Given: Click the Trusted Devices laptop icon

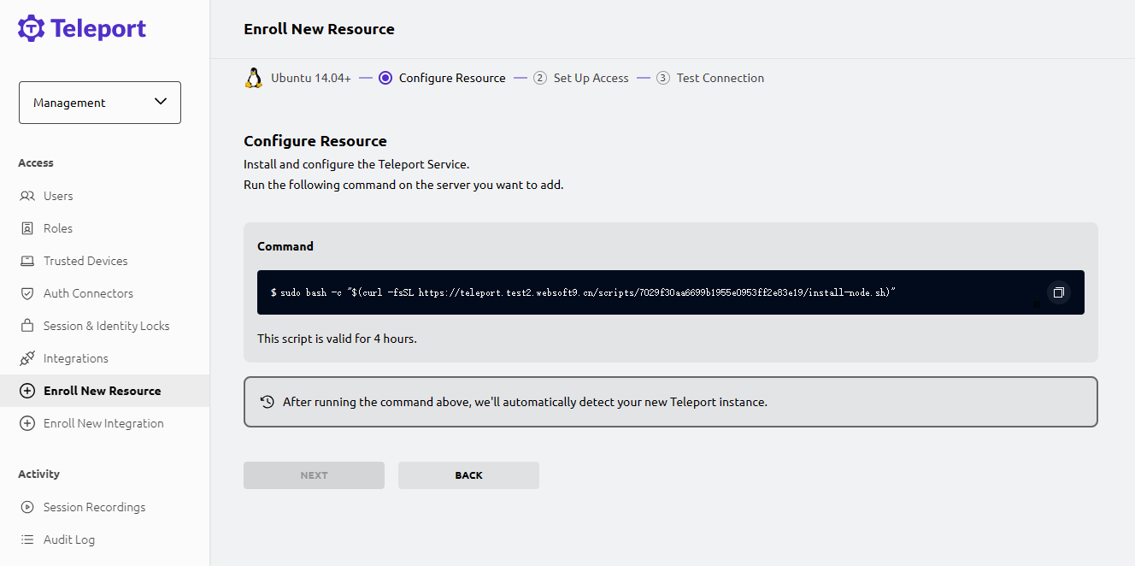Looking at the screenshot, I should point(27,261).
